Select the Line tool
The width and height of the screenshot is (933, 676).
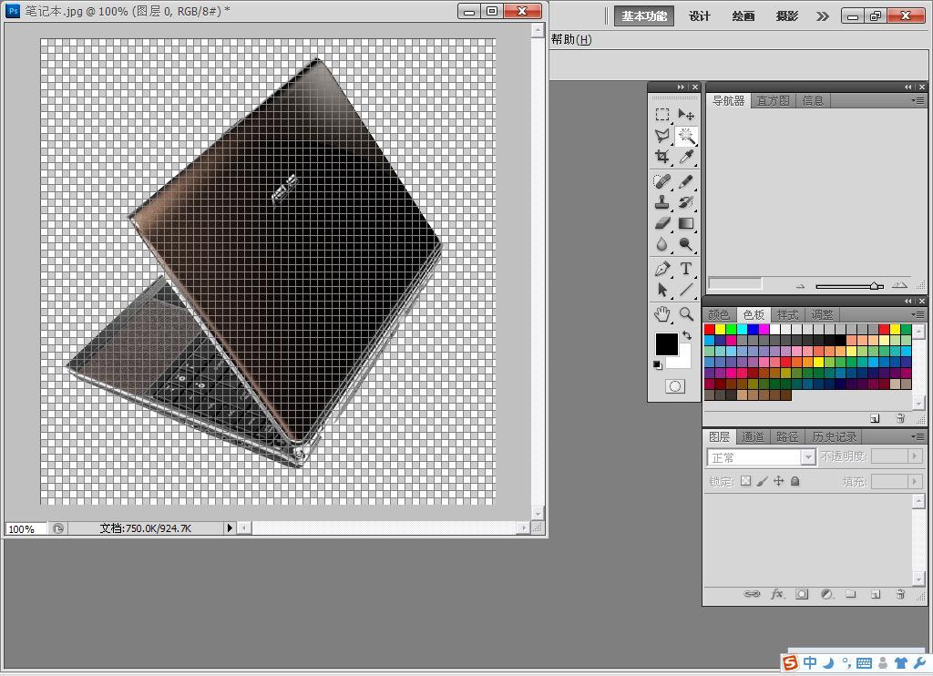pyautogui.click(x=686, y=290)
